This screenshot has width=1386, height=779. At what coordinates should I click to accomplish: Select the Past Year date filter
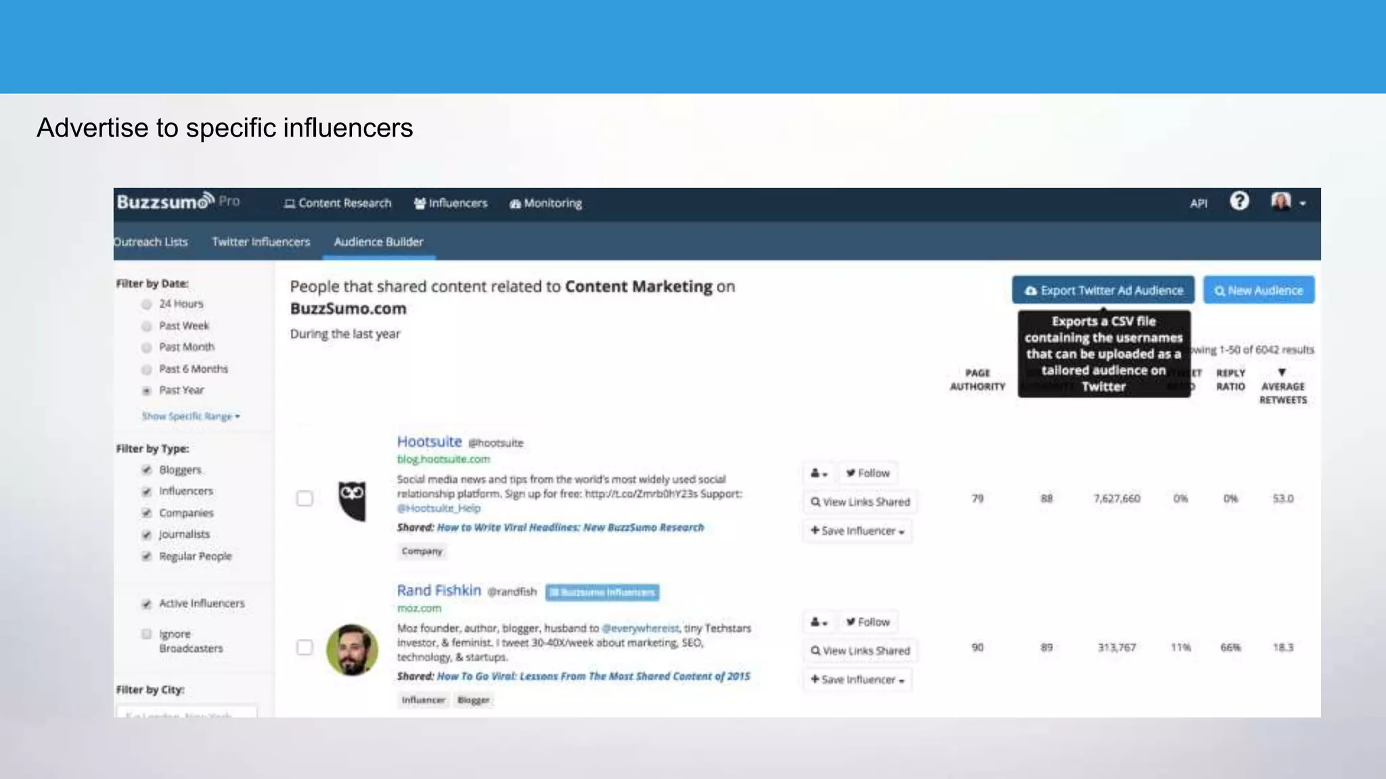click(x=146, y=391)
